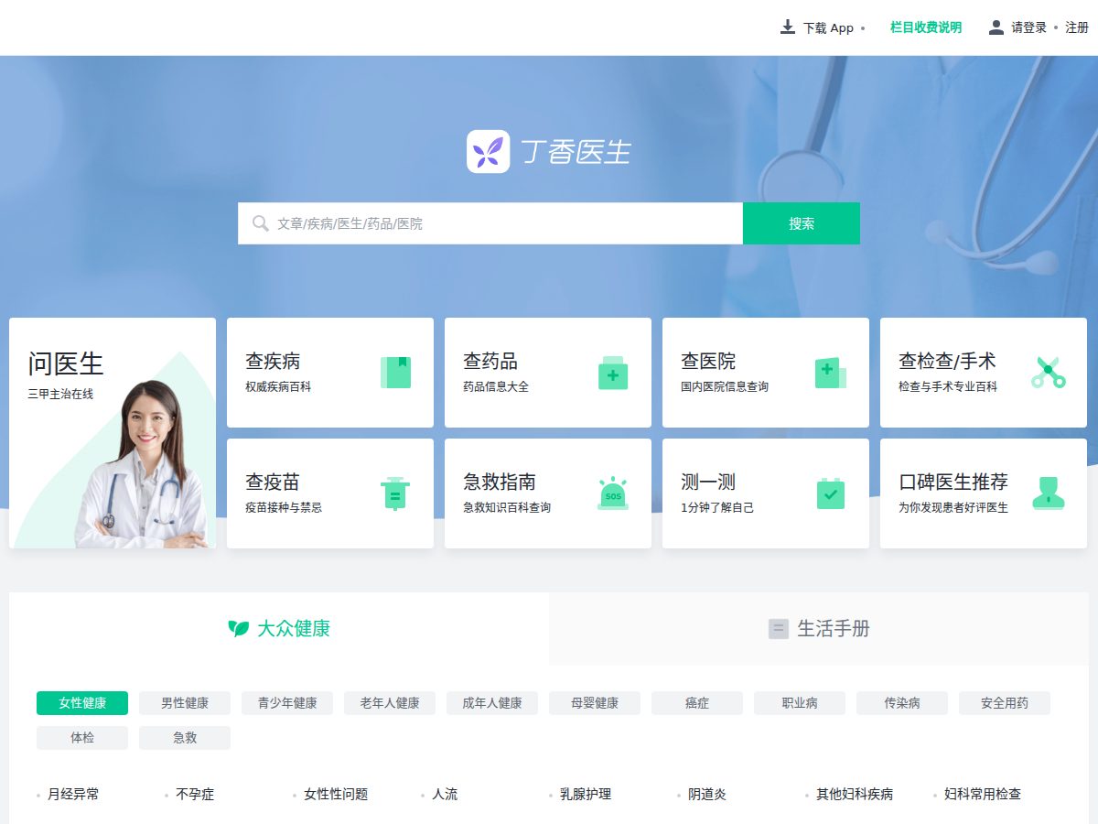Open the 口碑医生推荐 title
1098x824 pixels.
[953, 482]
